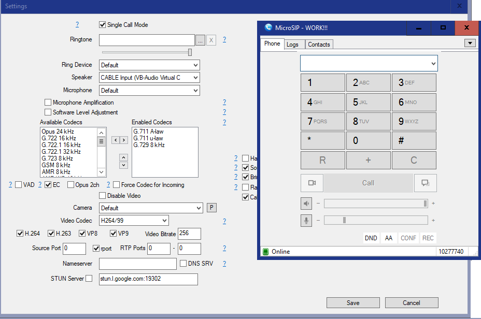
Task: Click the video call camera icon
Action: 312,183
